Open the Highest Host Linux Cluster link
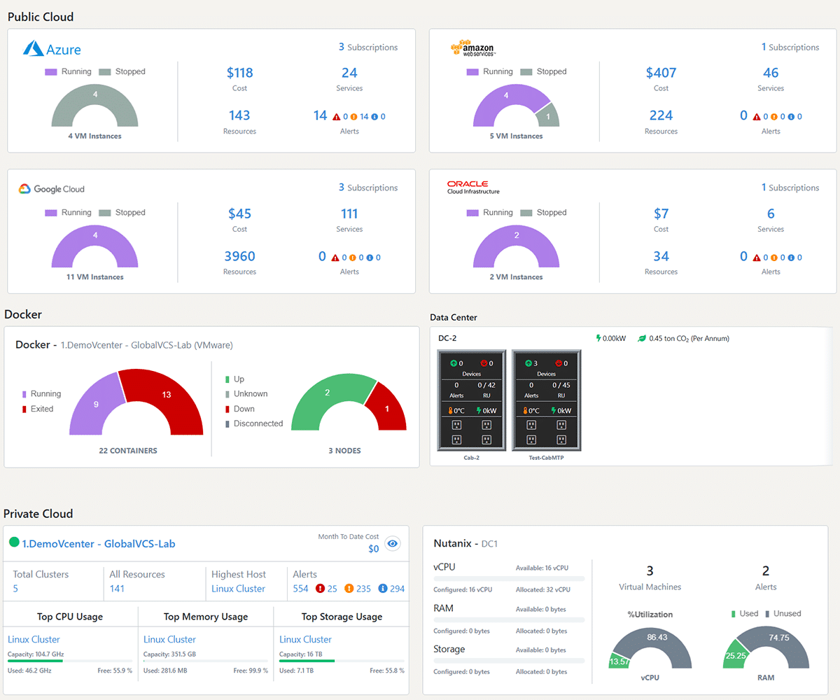The height and width of the screenshot is (700, 840). pos(238,589)
